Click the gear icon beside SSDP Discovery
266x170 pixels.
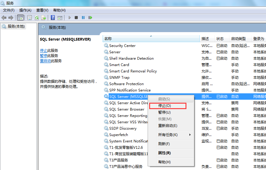click(x=106, y=128)
